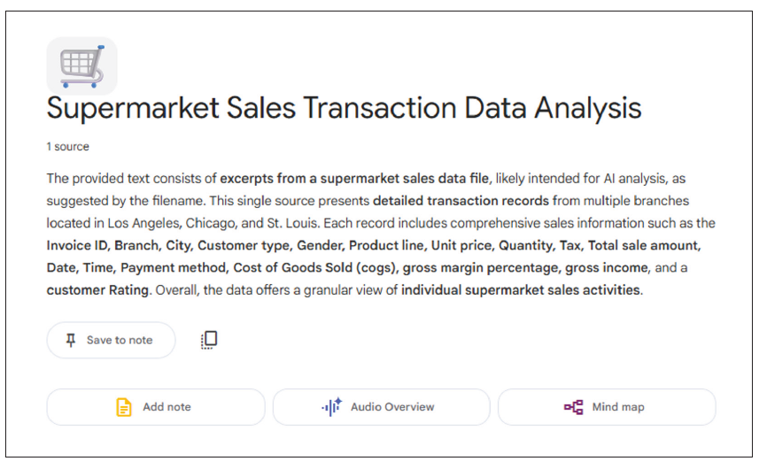Click the "1 source" label
The image size is (759, 469).
click(x=68, y=147)
